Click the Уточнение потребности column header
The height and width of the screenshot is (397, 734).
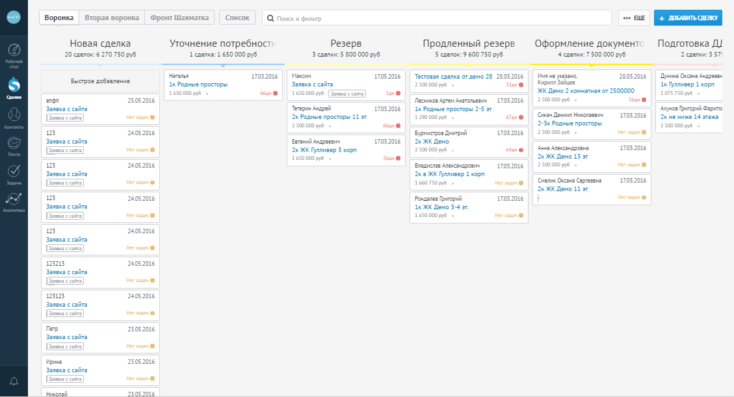click(223, 44)
